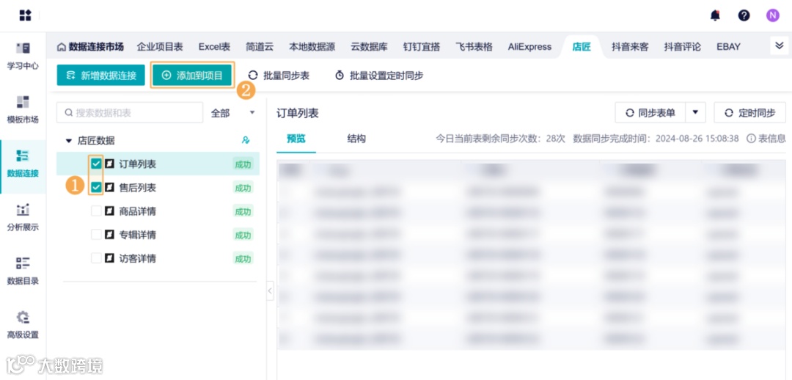The width and height of the screenshot is (792, 380).
Task: Click the 订单列表 table type icon
Action: pos(109,164)
